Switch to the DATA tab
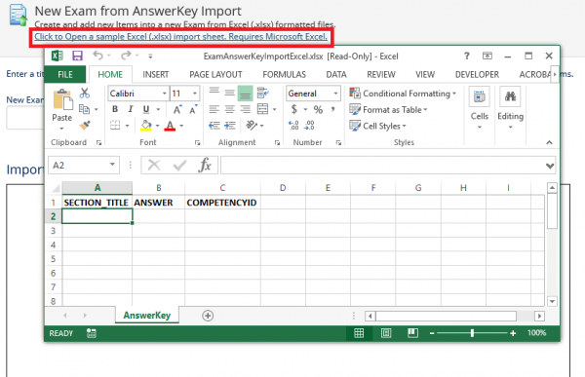Screen dimensions: 585x377 tap(336, 75)
